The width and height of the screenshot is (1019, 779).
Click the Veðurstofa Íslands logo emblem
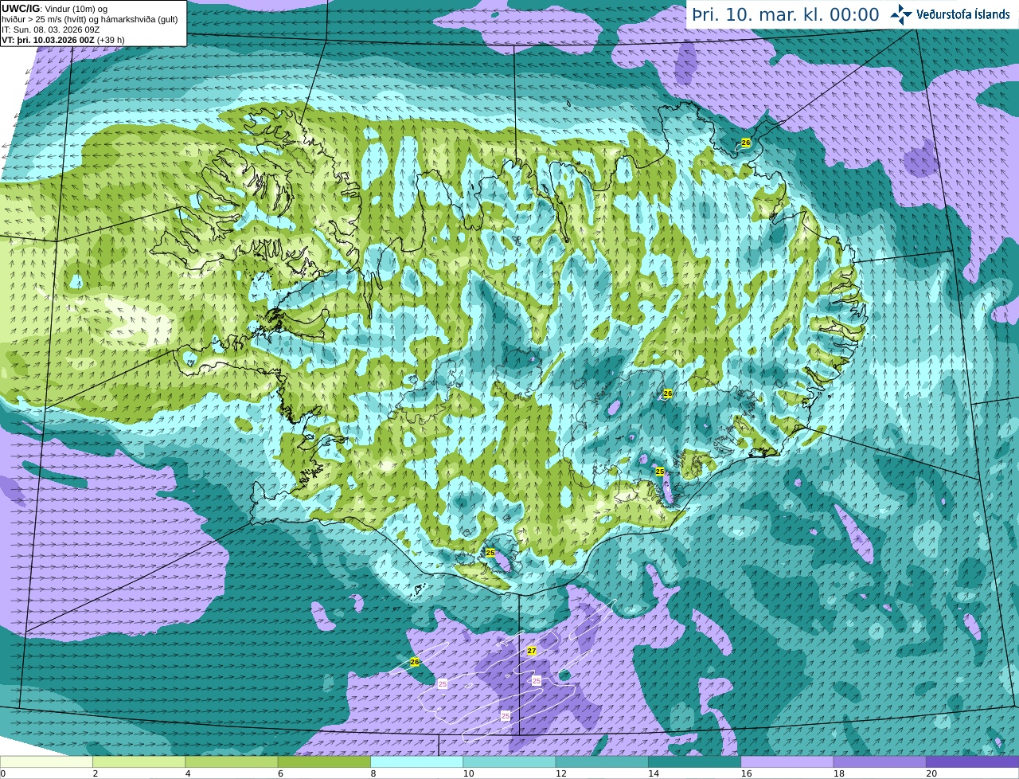click(901, 14)
